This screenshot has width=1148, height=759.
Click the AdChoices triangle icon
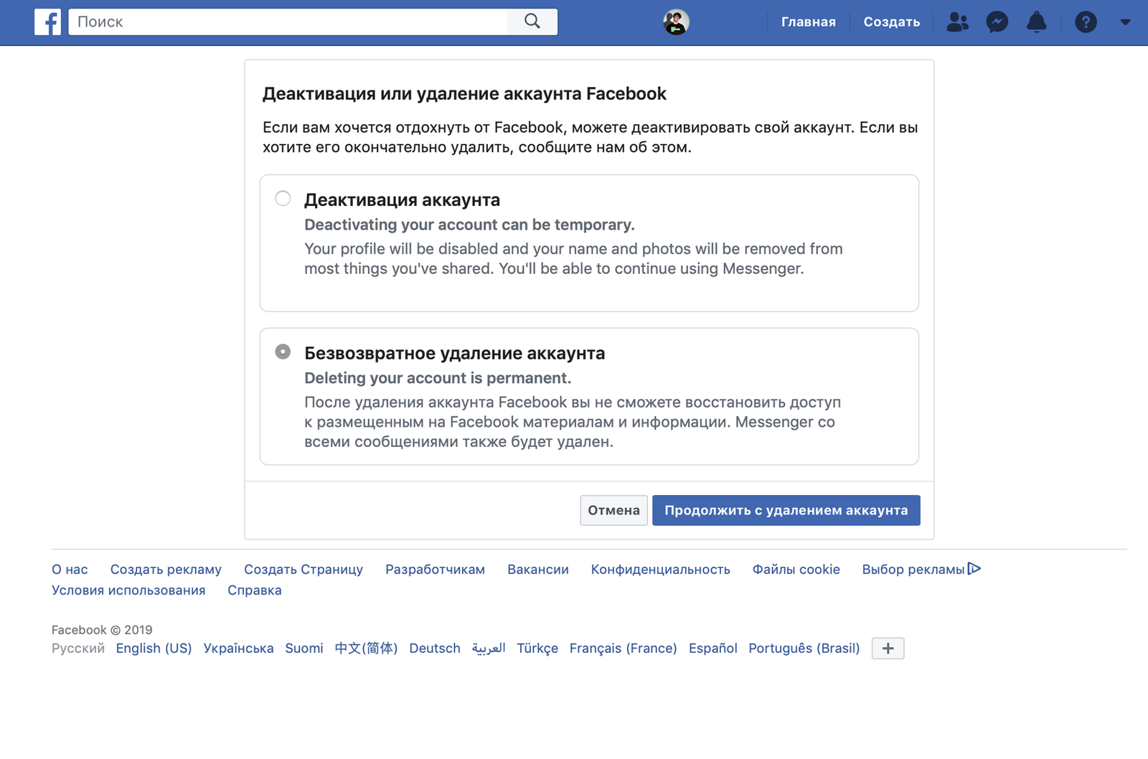974,568
